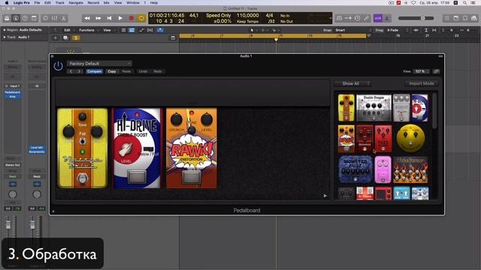The width and height of the screenshot is (481, 270).
Task: Open the media Browsers icon
Action: pyautogui.click(x=474, y=18)
